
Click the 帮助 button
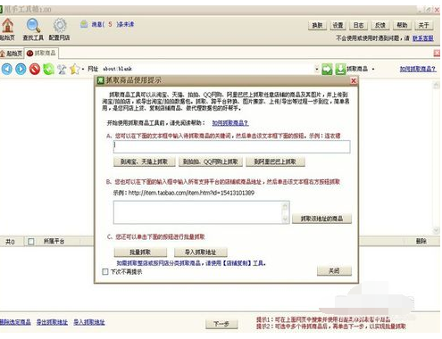point(402,25)
